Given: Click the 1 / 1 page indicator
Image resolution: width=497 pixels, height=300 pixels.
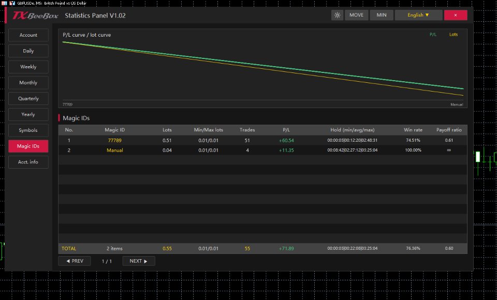Looking at the screenshot, I should (107, 261).
